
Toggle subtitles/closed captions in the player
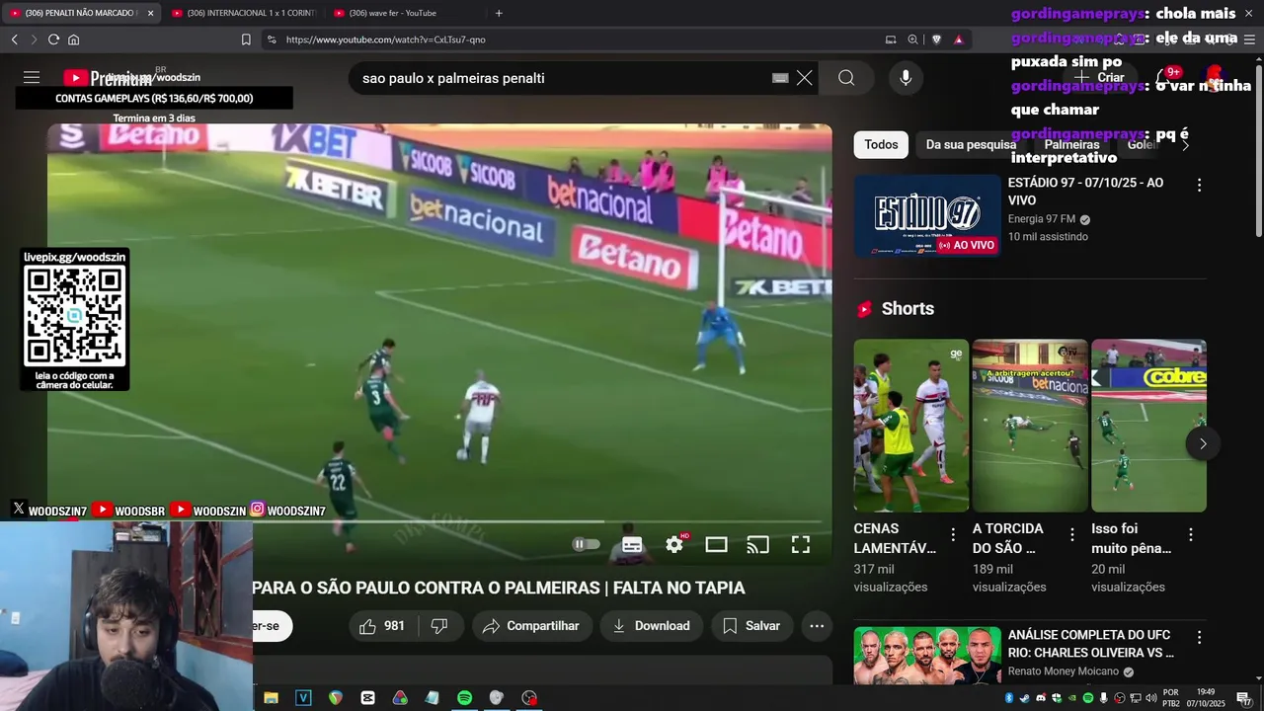point(632,544)
